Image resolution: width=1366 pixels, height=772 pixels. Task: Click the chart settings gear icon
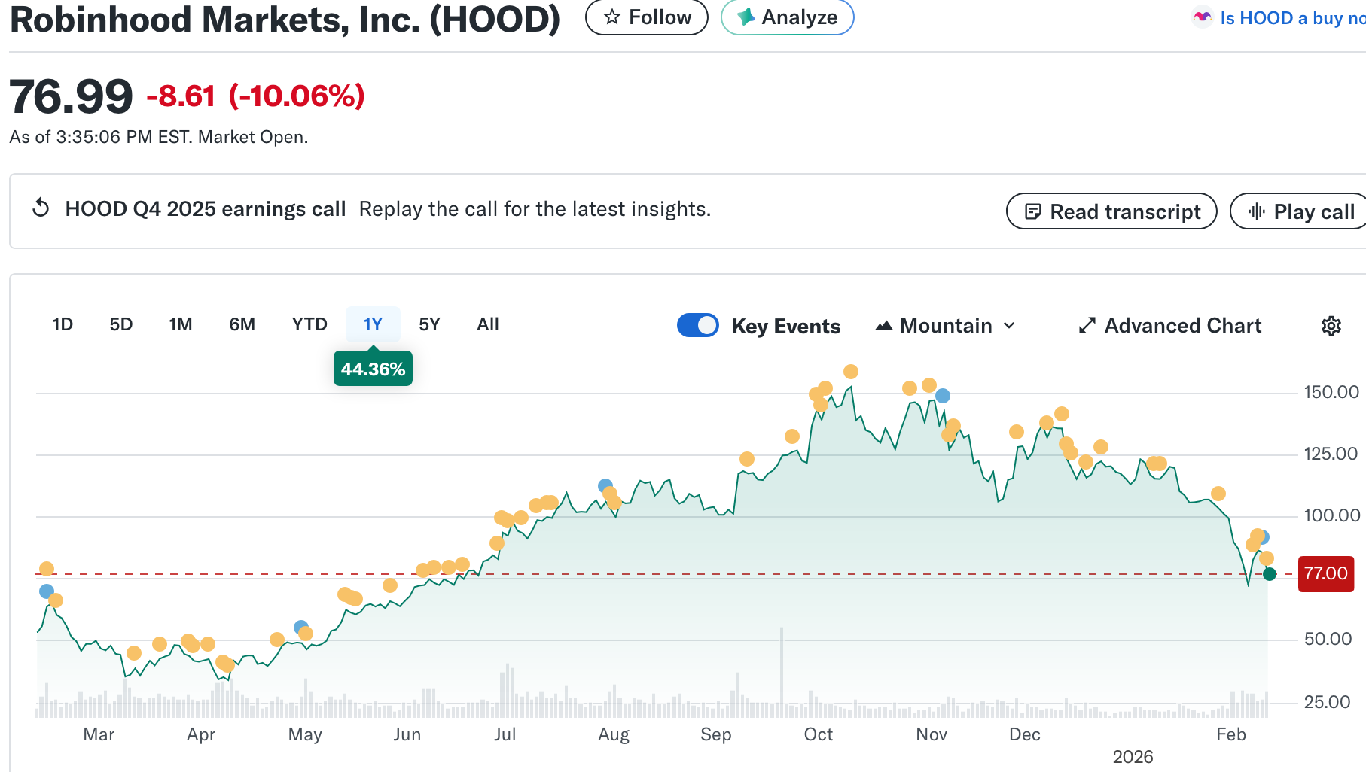(x=1331, y=326)
